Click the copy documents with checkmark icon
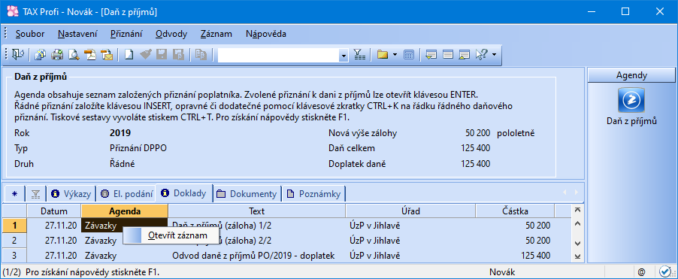Screen dimensions: 678x279 [x=40, y=54]
